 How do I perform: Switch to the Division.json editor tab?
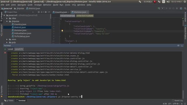80,12
